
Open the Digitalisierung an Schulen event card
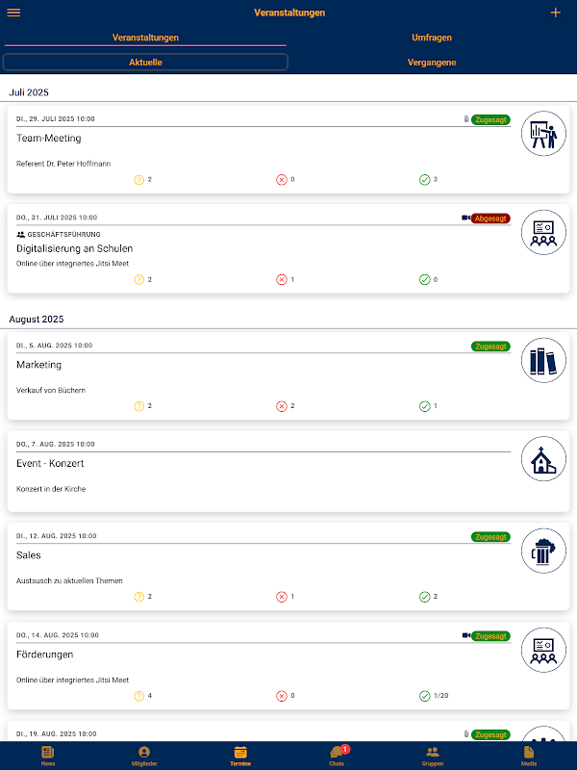click(260, 248)
